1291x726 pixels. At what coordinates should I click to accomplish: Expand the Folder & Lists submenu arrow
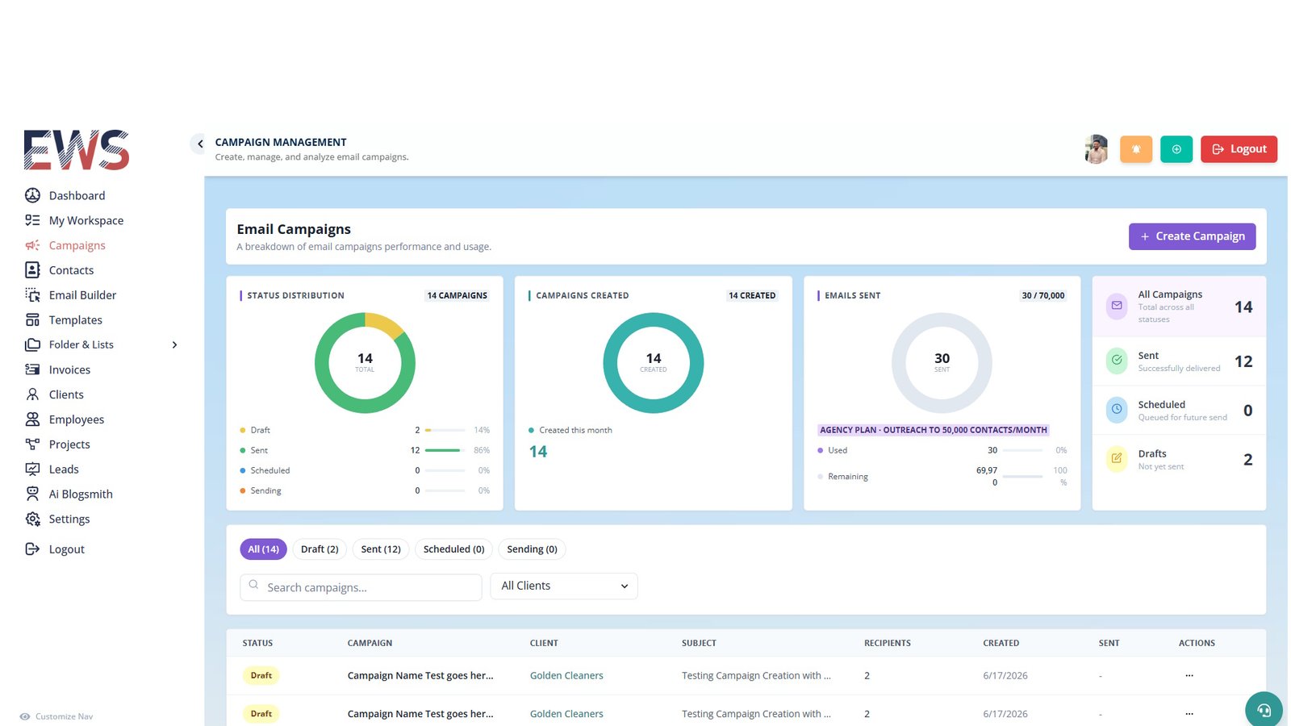click(174, 344)
